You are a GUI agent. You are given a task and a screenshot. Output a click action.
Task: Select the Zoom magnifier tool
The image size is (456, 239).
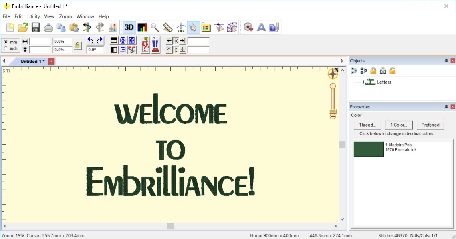(x=155, y=27)
